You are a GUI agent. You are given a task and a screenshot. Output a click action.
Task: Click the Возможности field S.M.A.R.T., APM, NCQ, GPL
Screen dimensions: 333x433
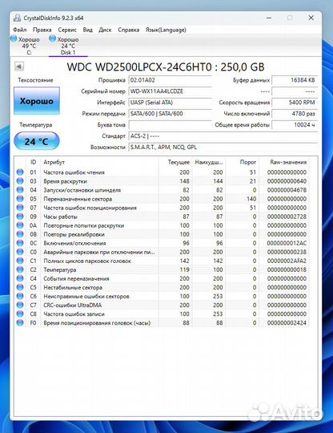pos(223,148)
